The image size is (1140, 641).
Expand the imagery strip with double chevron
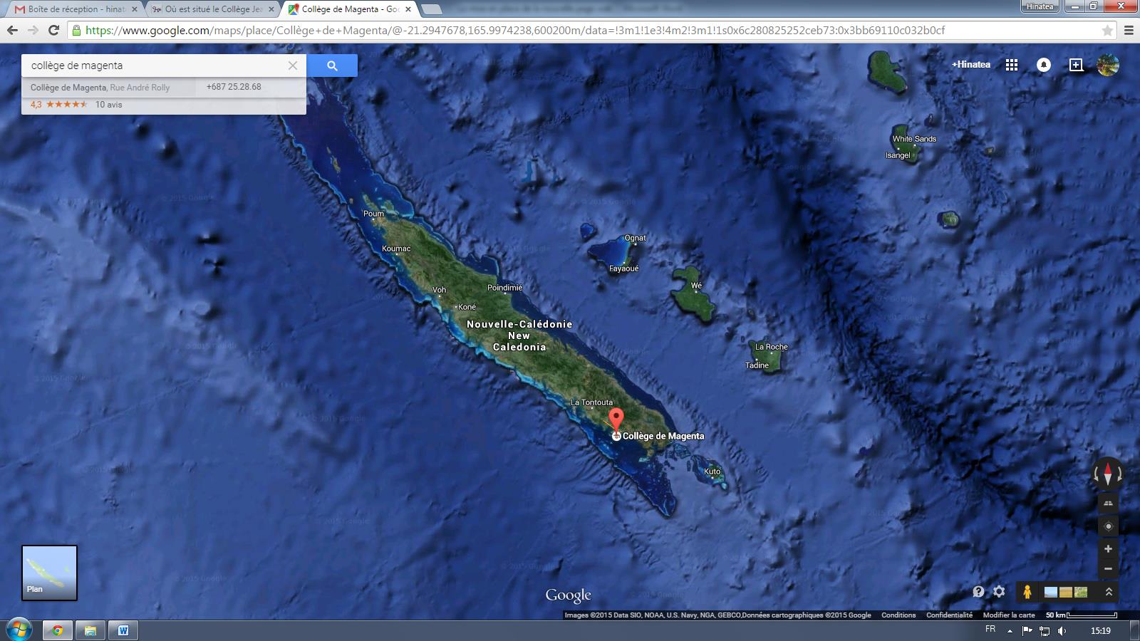(x=1109, y=592)
